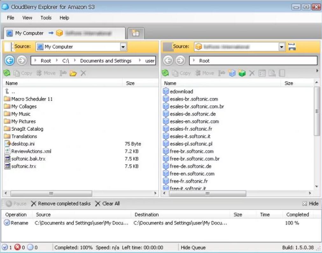Open the Tools menu
322x253 pixels.
pyautogui.click(x=46, y=18)
